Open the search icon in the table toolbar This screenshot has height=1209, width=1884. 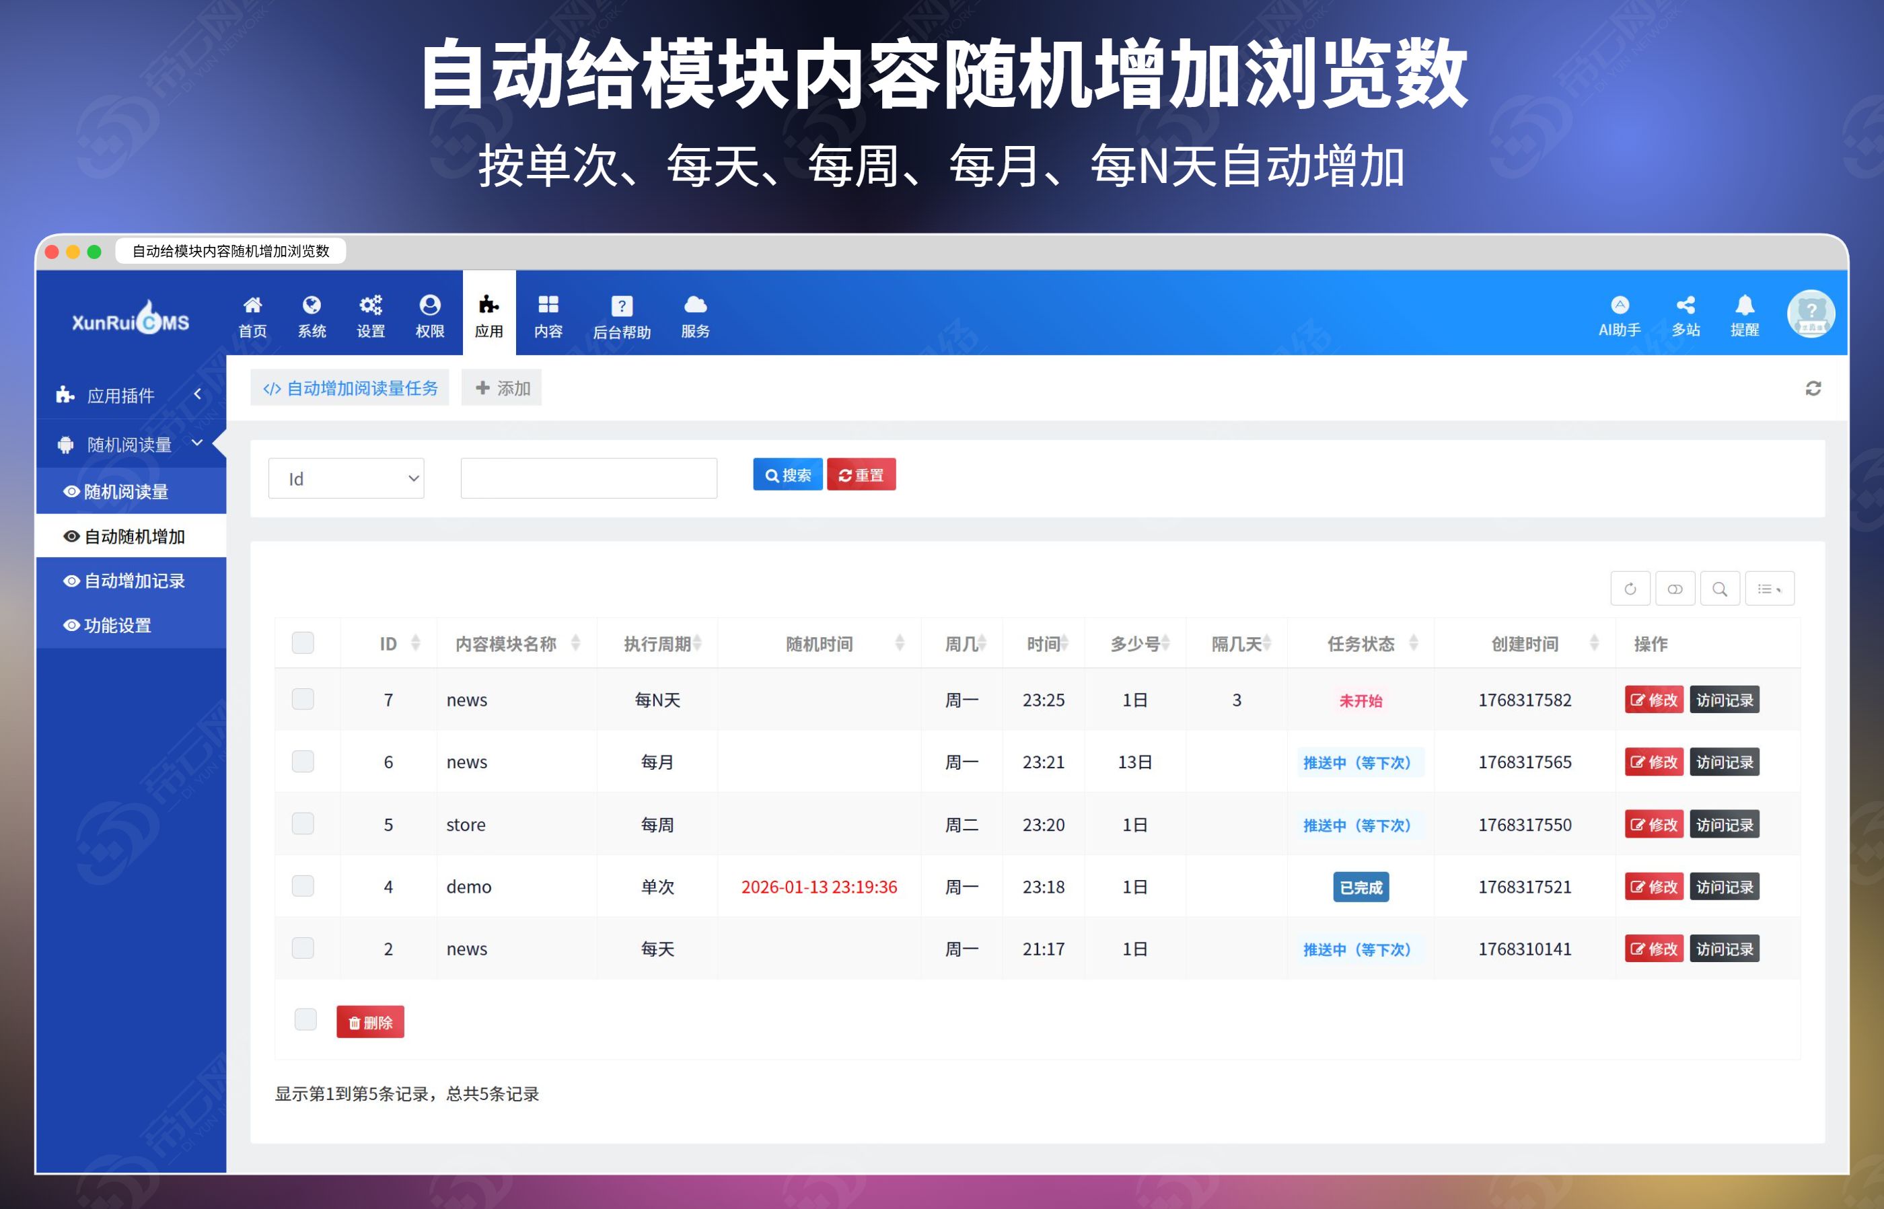click(x=1720, y=588)
